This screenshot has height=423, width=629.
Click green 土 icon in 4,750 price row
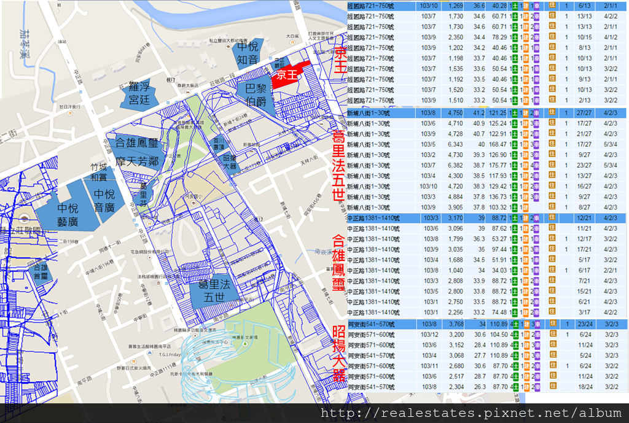(x=515, y=113)
